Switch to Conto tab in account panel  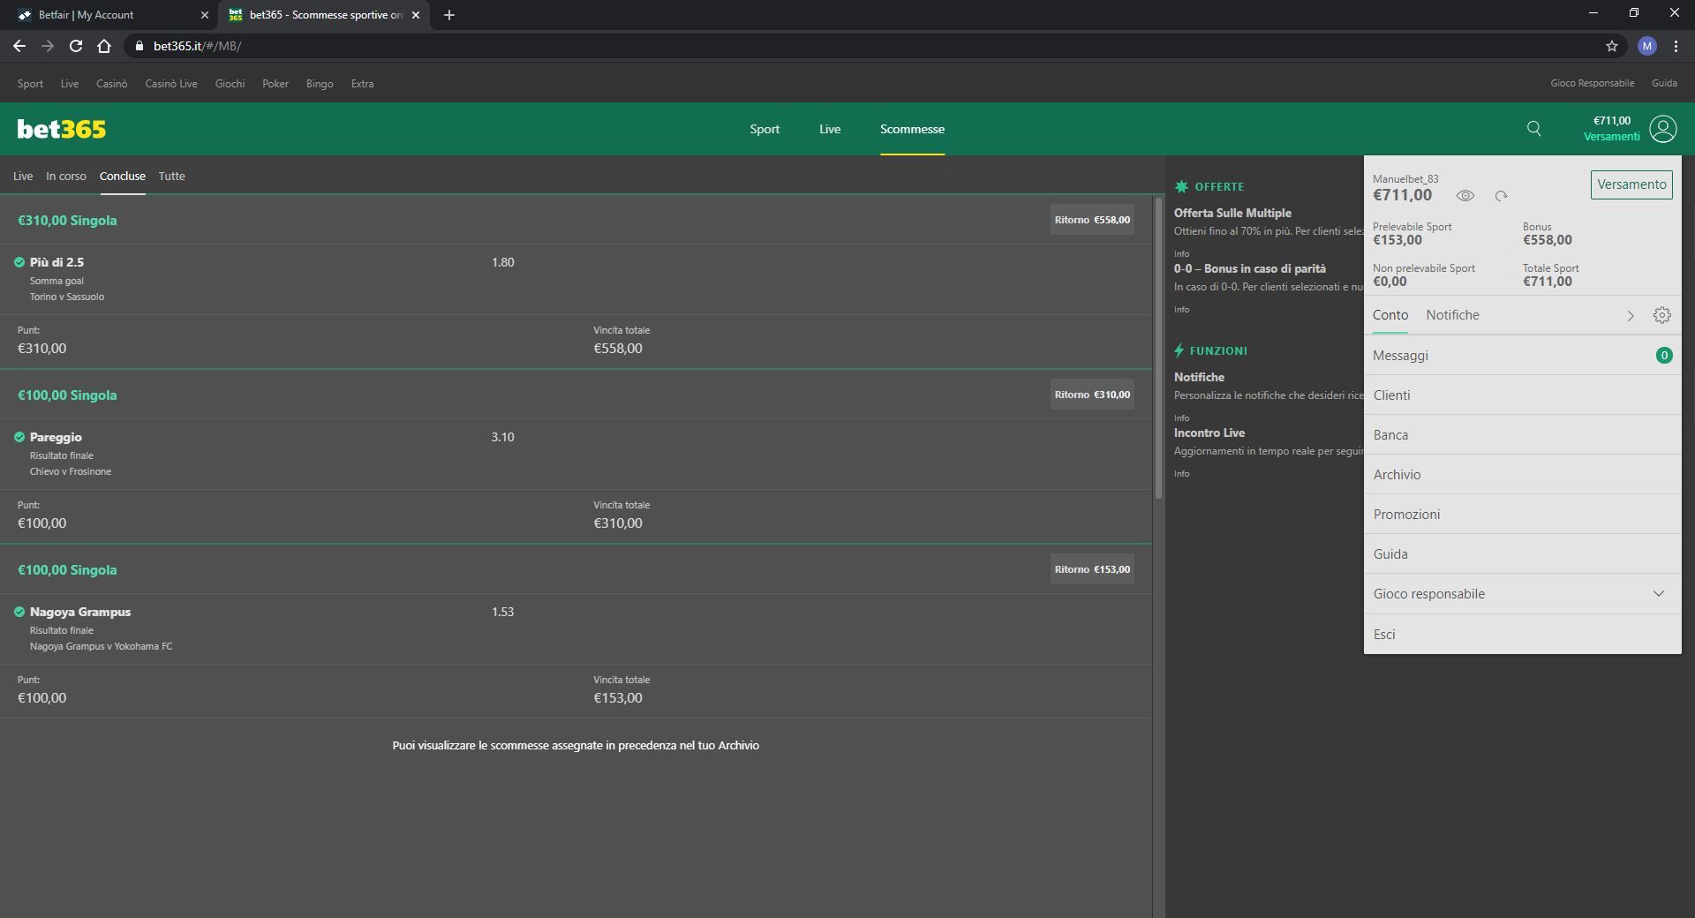click(1390, 315)
